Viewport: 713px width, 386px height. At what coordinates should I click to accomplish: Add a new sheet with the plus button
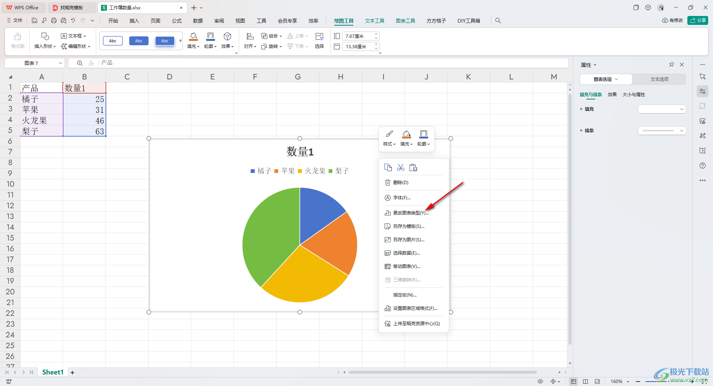pyautogui.click(x=72, y=372)
